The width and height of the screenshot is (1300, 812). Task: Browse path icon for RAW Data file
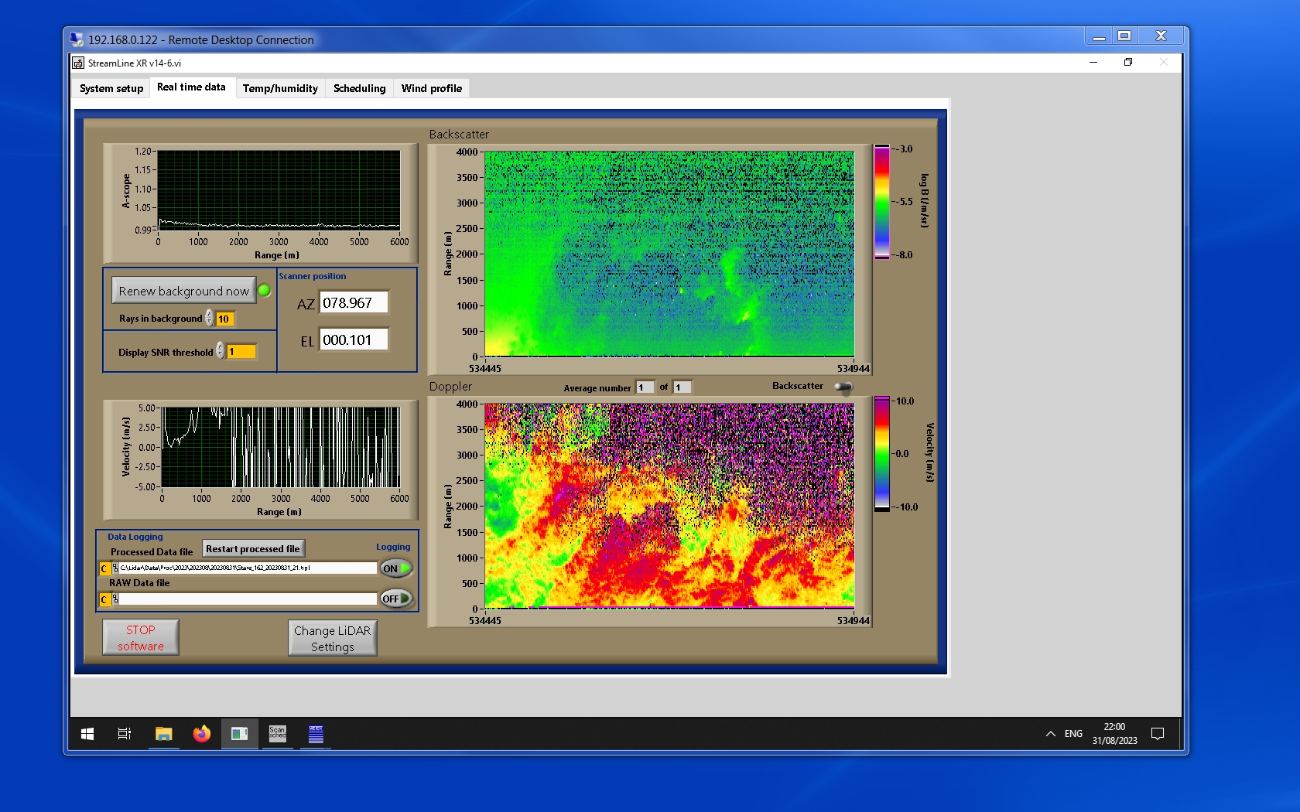coord(115,599)
